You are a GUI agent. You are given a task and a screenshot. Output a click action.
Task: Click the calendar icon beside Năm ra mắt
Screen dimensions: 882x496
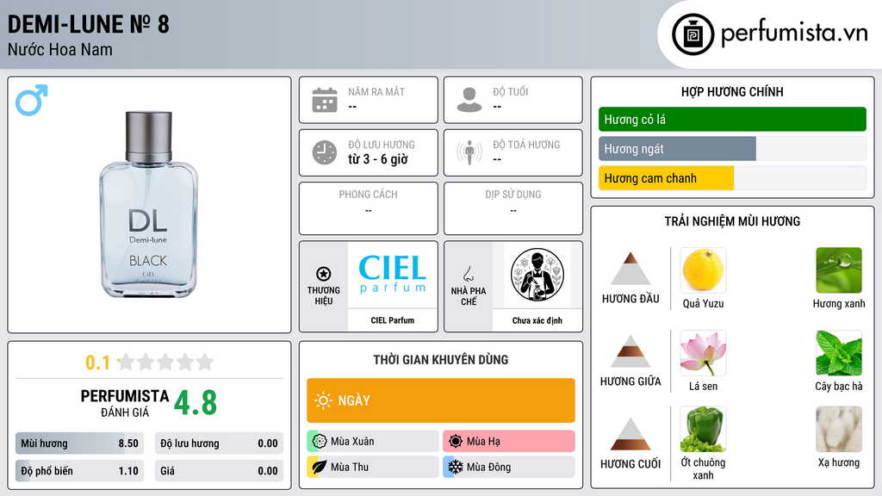325,100
